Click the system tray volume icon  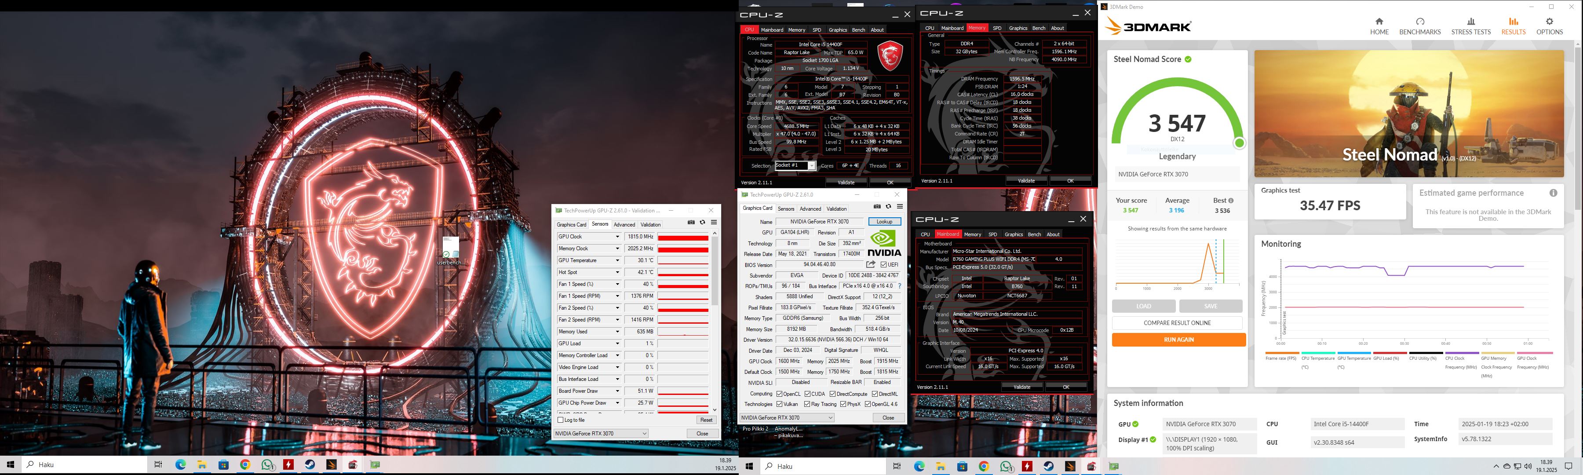1528,466
